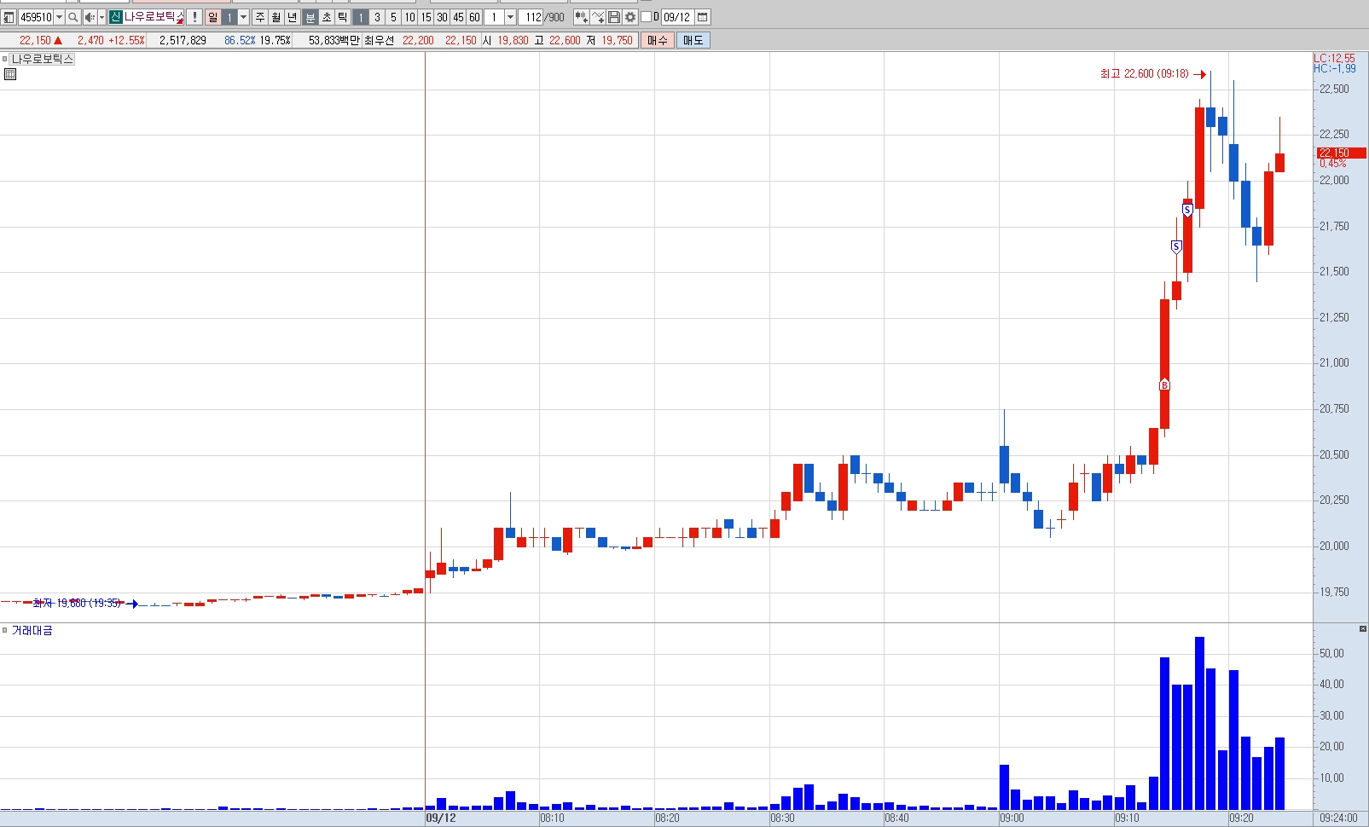Viewport: 1369px width, 827px height.
Task: Switch to the 일 daily chart toggle
Action: click(x=212, y=17)
